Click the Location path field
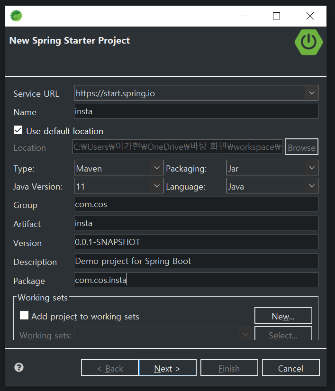This screenshot has height=391, width=335. 178,147
